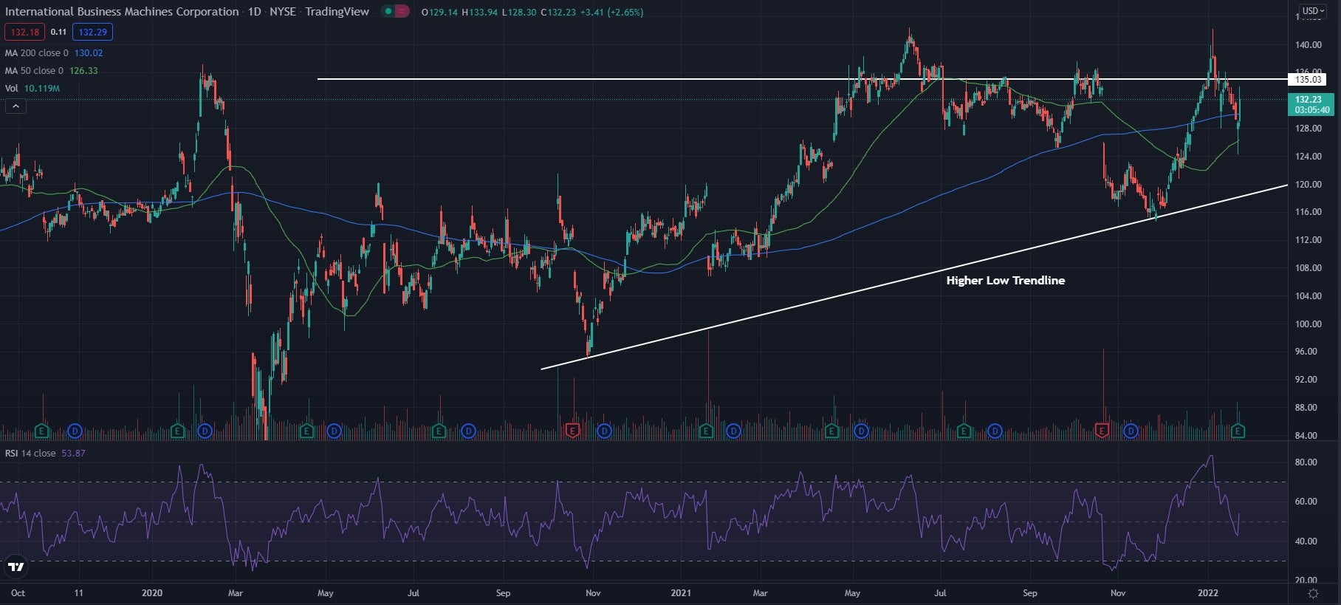Click the 2020 label on time axis

[152, 593]
